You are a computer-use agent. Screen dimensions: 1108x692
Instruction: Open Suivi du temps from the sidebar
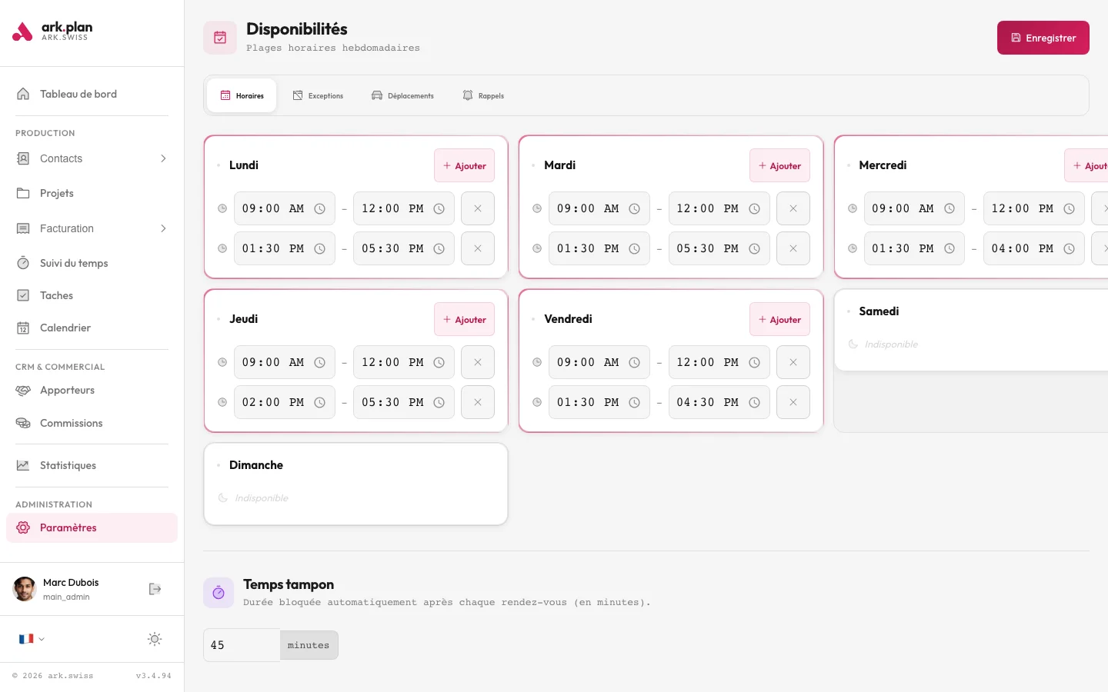74,263
